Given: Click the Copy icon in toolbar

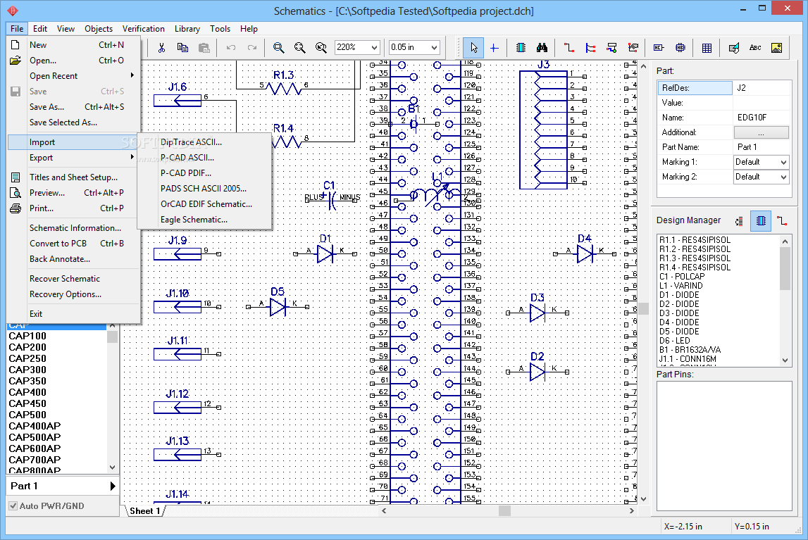Looking at the screenshot, I should pyautogui.click(x=182, y=48).
